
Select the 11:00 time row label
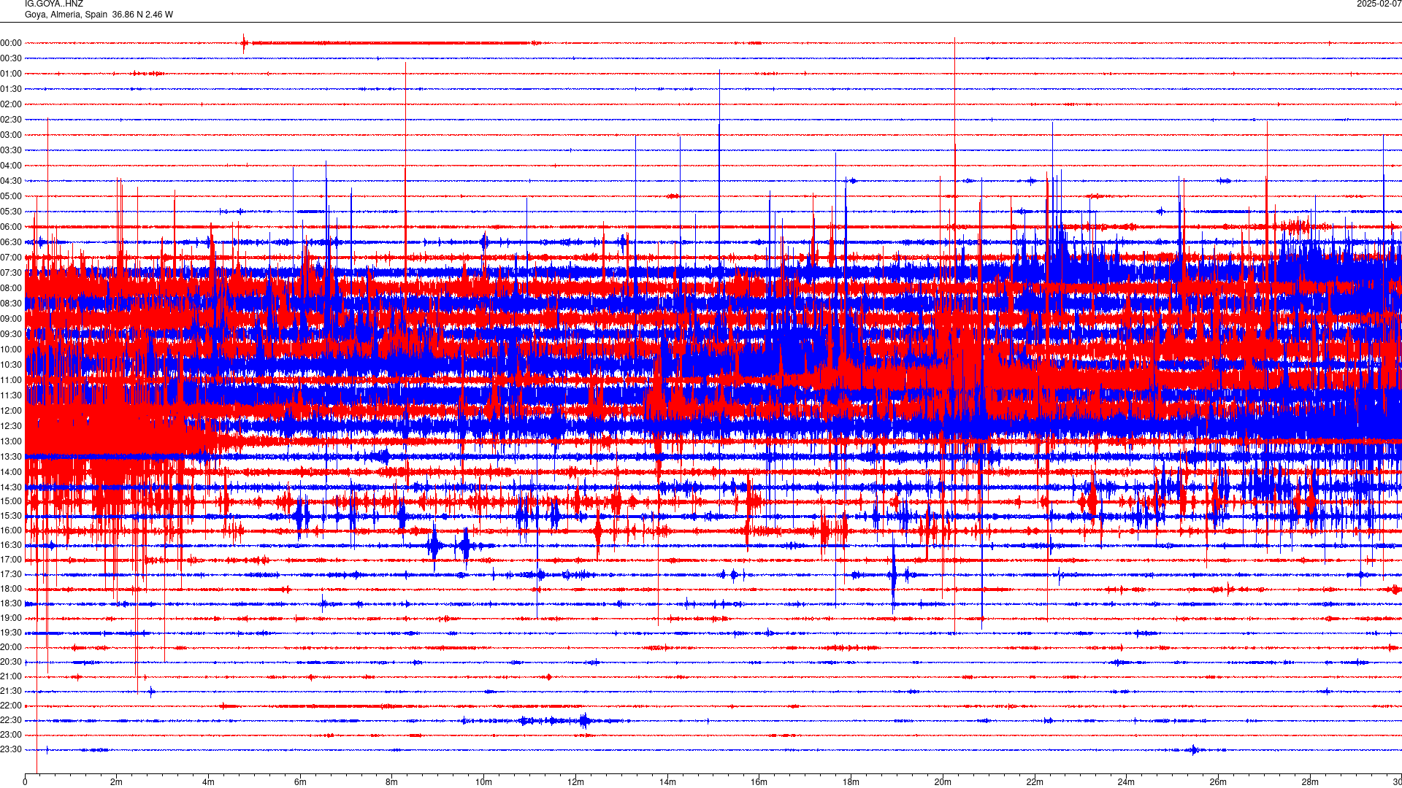(11, 380)
